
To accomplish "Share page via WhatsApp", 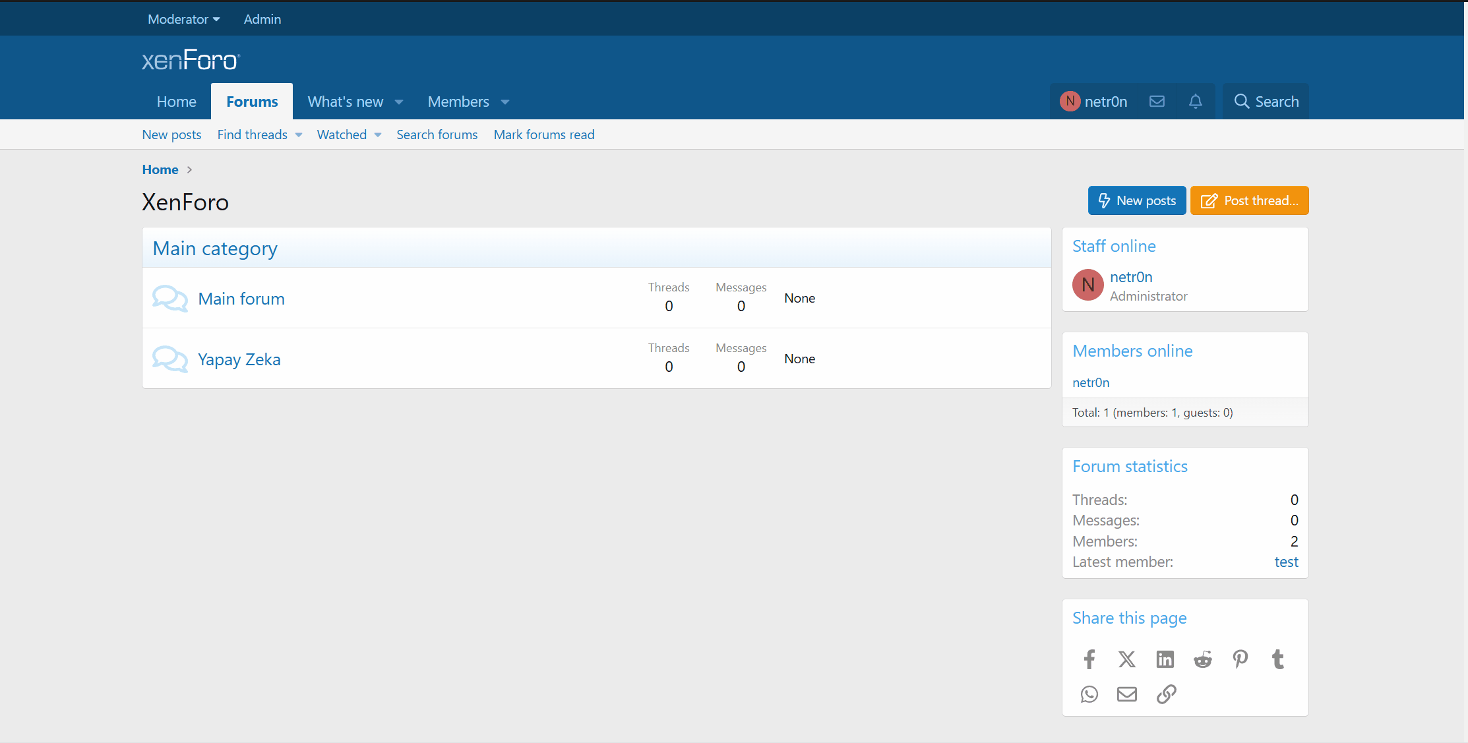I will (x=1089, y=694).
